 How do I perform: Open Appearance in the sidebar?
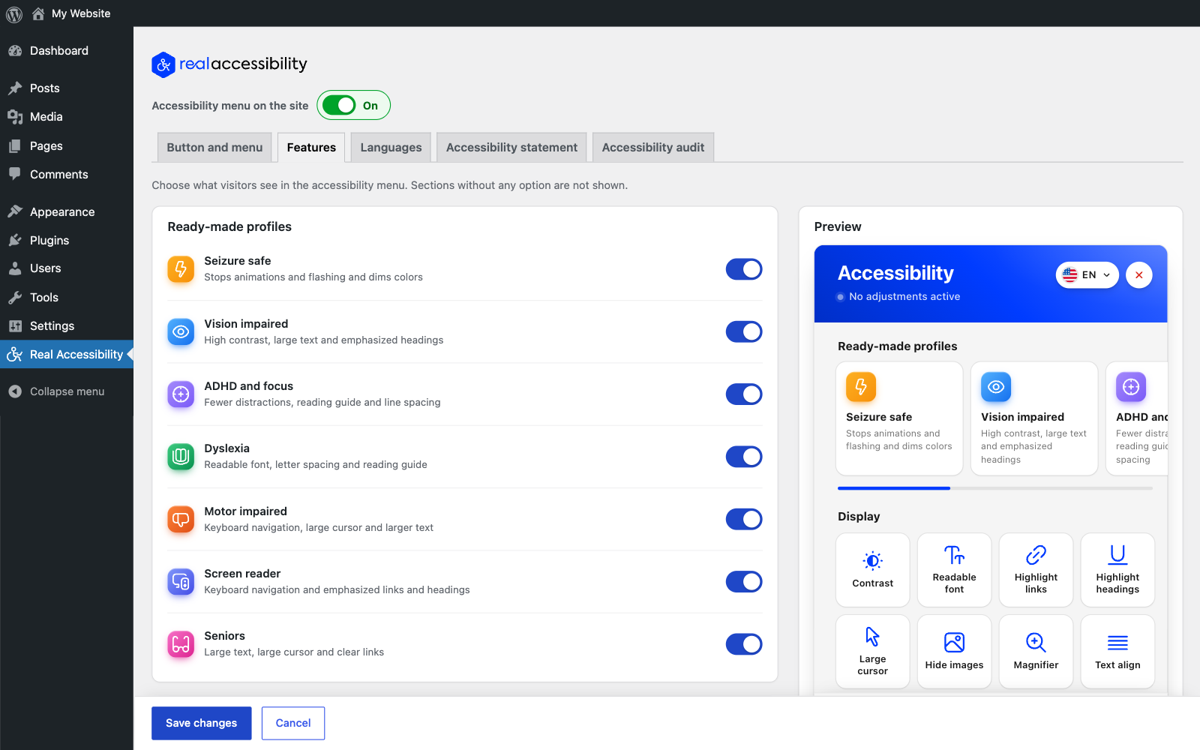[x=67, y=212]
